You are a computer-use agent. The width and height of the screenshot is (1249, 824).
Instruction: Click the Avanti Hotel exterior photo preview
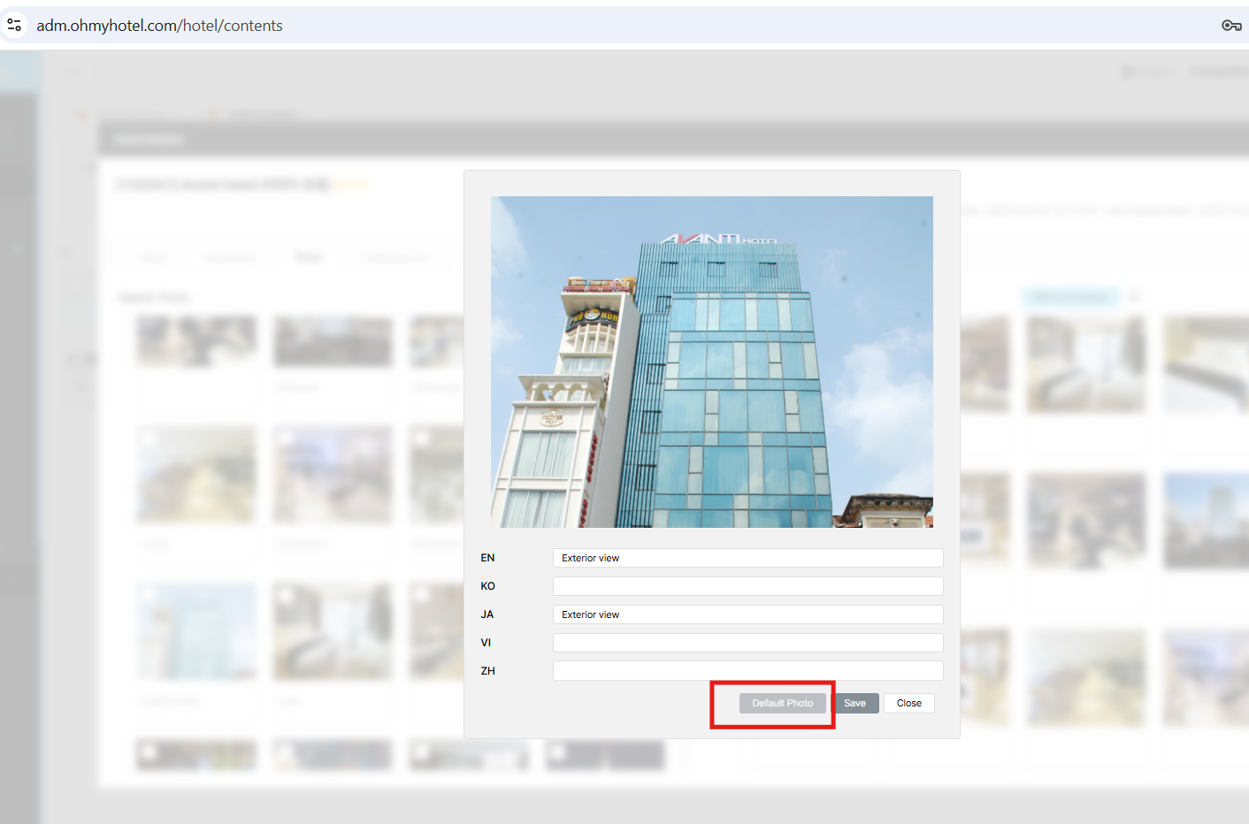[712, 362]
